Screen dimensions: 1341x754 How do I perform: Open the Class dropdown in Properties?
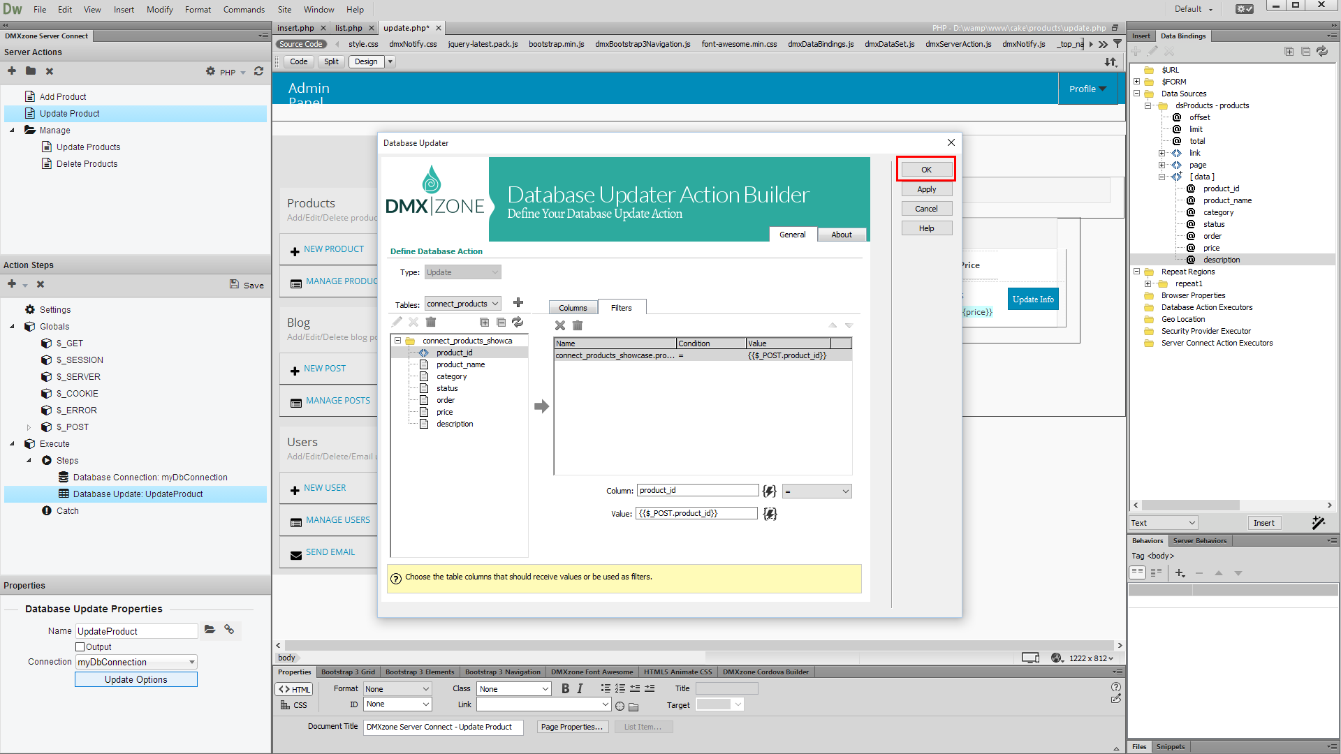(x=515, y=689)
